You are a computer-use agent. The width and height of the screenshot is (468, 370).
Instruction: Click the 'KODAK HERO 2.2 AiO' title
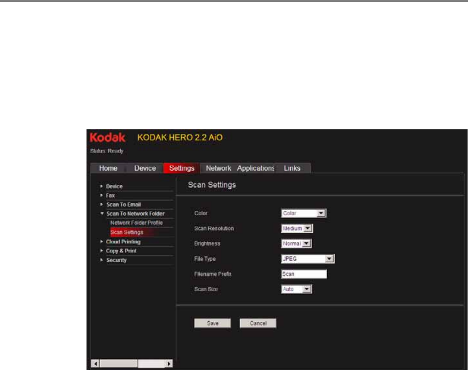point(180,137)
